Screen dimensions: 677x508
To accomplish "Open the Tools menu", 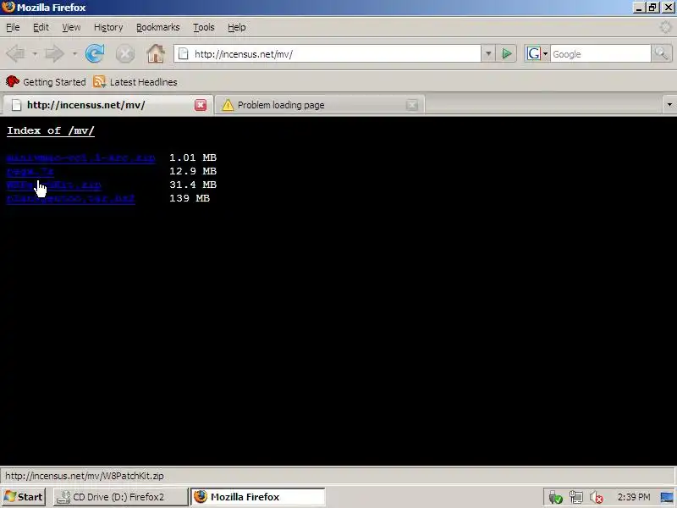I will [x=204, y=27].
